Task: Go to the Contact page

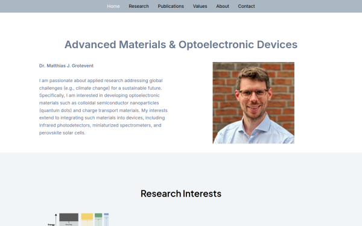Action: (x=246, y=6)
